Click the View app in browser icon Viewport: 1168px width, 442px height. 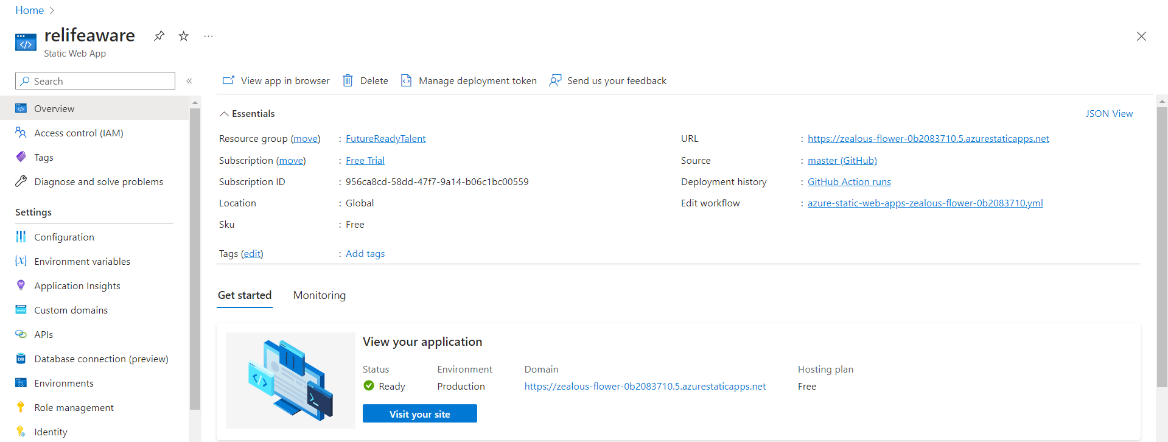coord(228,80)
